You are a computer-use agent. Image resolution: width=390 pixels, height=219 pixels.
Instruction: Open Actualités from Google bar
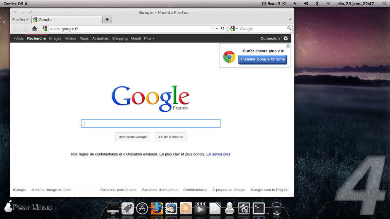[x=100, y=38]
